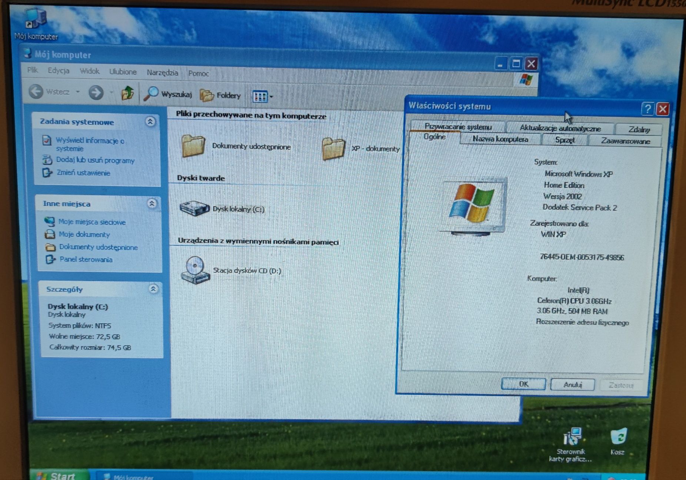The height and width of the screenshot is (480, 686).
Task: Click the text 'System plików: NTFS'
Action: (x=79, y=326)
